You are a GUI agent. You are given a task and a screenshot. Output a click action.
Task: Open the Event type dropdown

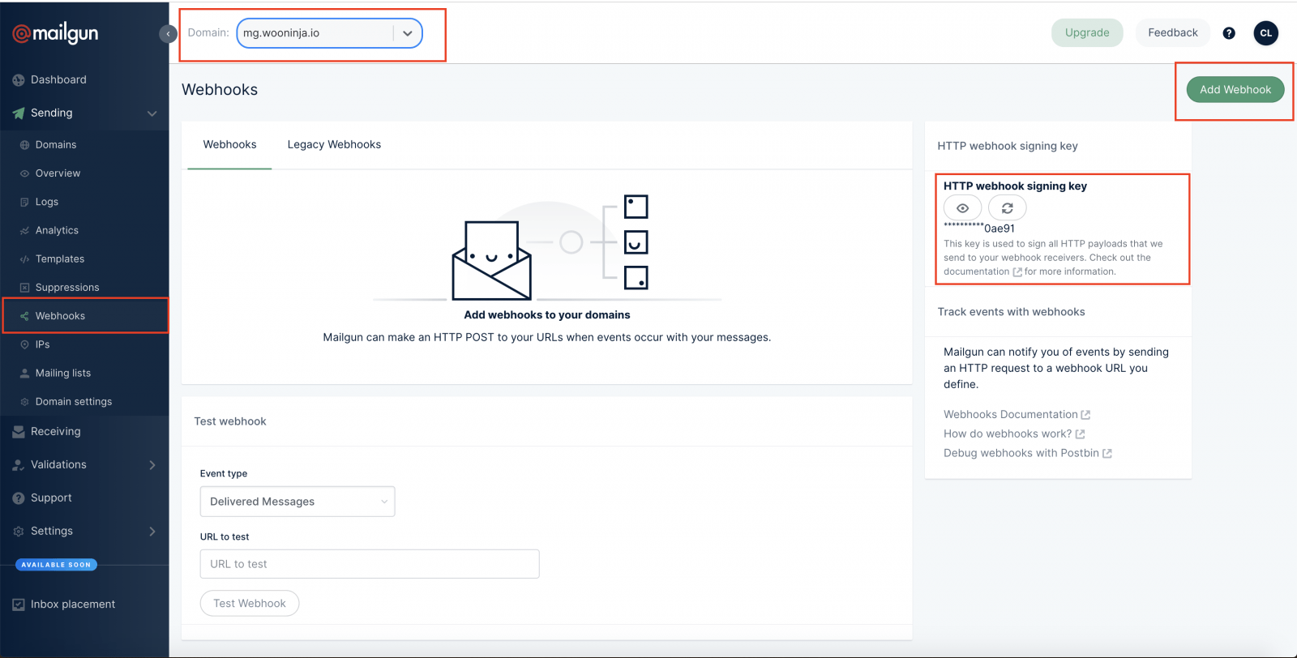(297, 502)
